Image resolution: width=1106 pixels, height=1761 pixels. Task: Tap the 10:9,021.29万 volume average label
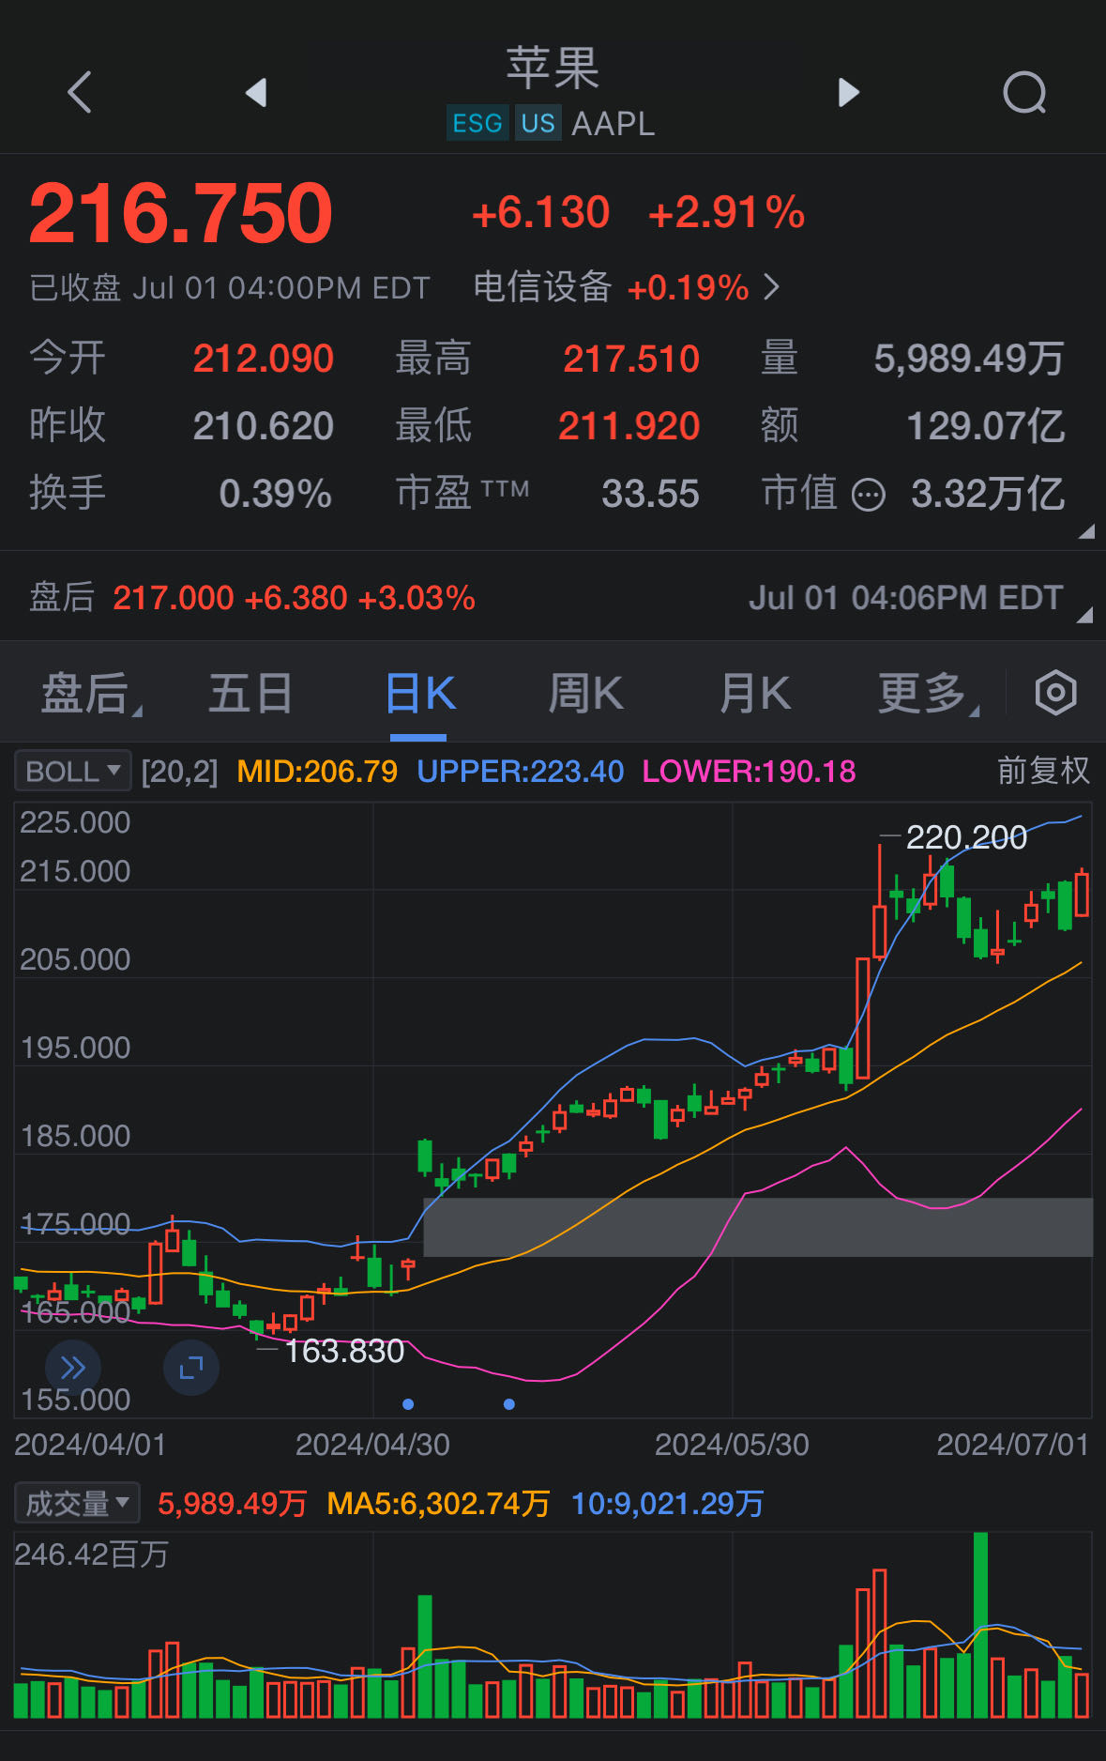(668, 1504)
